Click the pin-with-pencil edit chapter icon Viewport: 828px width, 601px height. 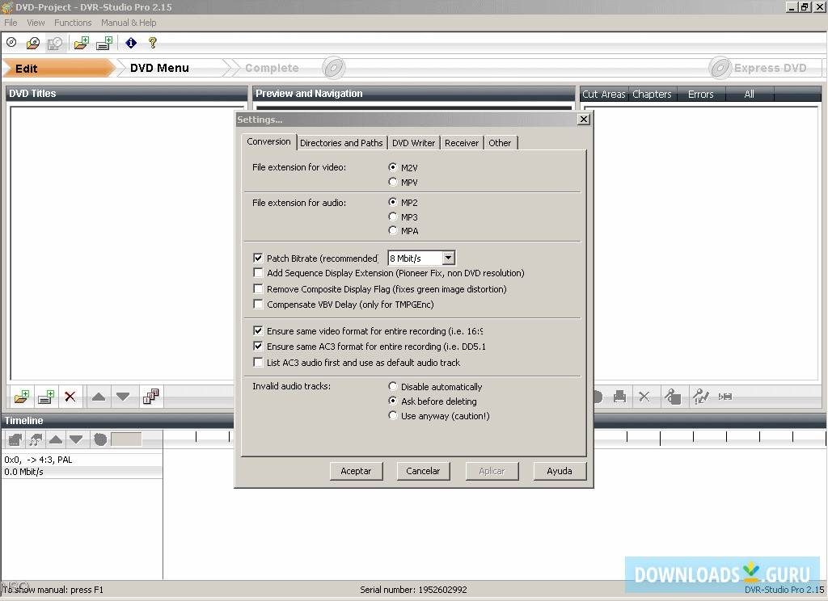pos(701,397)
